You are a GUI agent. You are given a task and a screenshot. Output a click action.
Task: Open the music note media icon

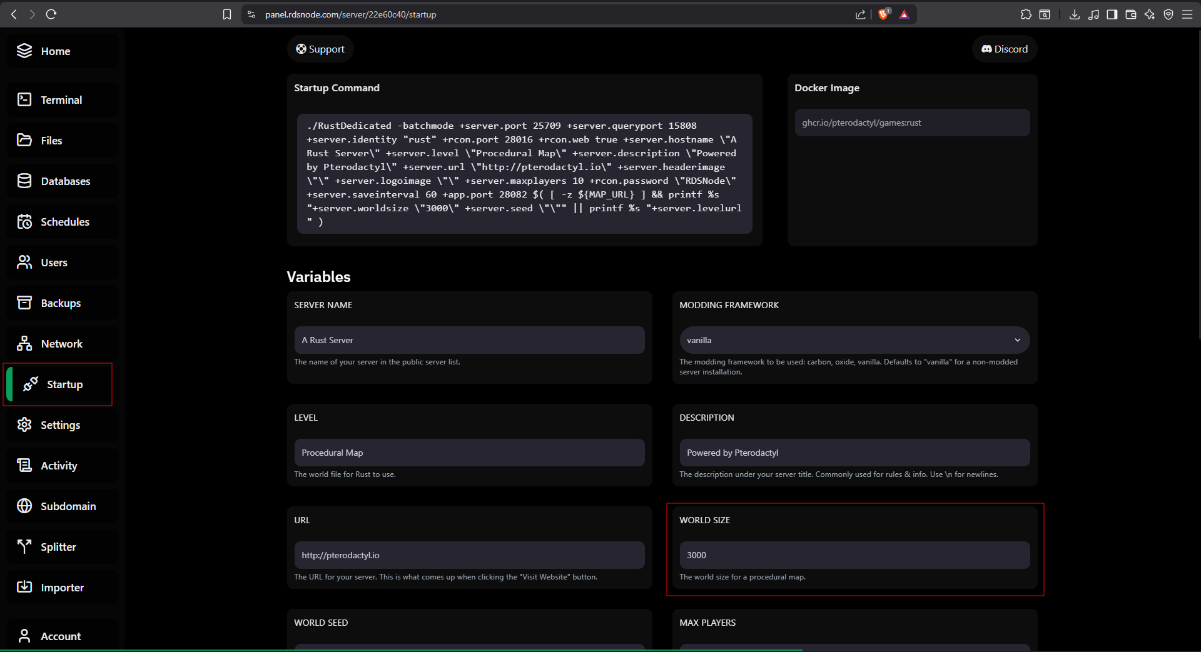(1093, 14)
